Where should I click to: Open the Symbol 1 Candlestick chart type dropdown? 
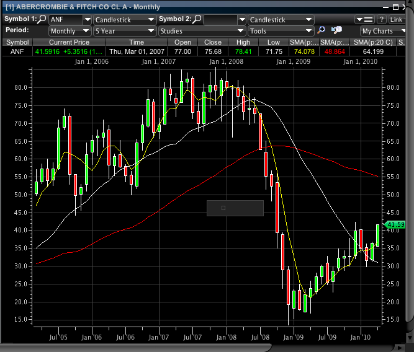[124, 20]
